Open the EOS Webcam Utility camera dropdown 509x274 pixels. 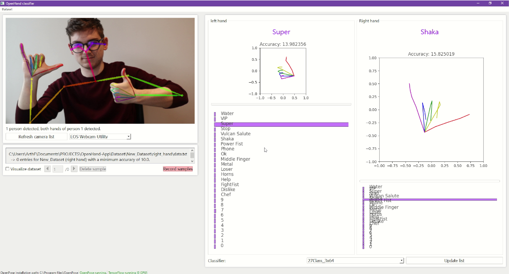pos(100,137)
